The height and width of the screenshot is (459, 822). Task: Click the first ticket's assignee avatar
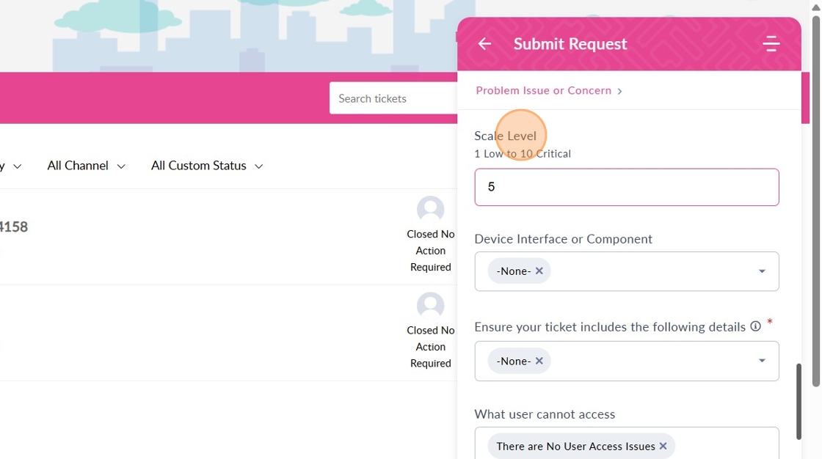point(431,210)
